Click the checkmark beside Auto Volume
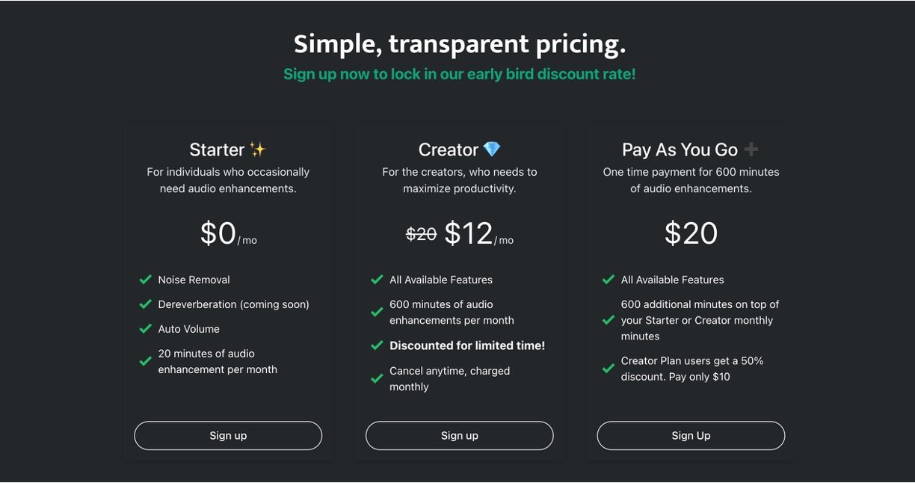Image resolution: width=915 pixels, height=483 pixels. (146, 329)
